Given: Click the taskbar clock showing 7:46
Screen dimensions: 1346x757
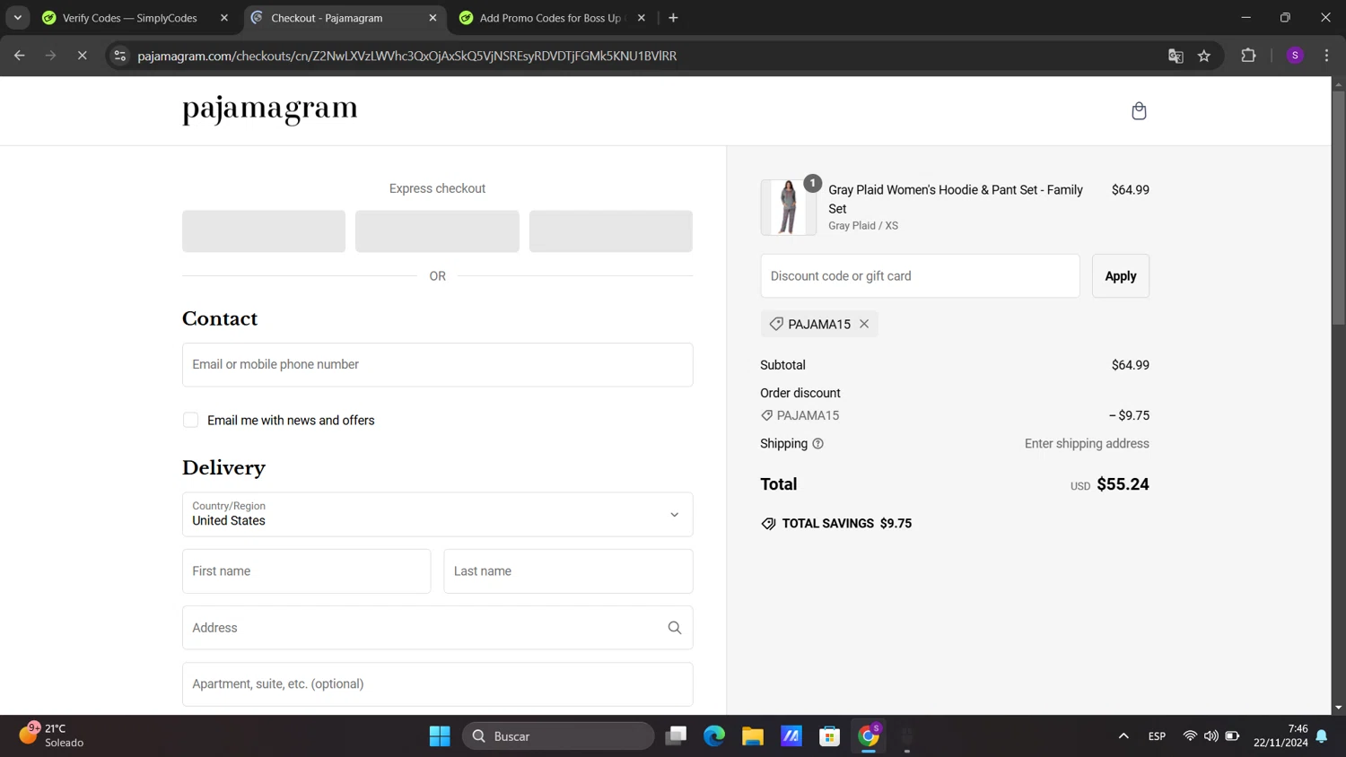Looking at the screenshot, I should tap(1281, 736).
